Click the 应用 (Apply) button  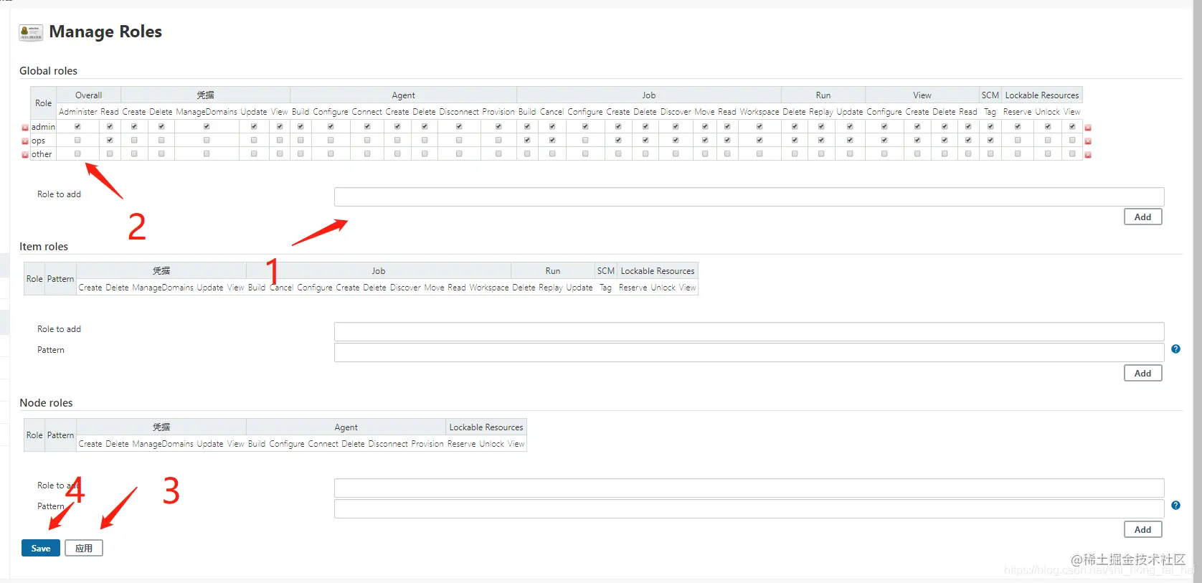click(84, 549)
